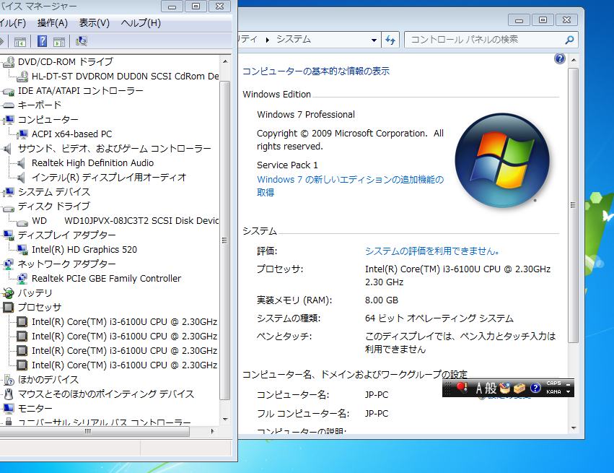Click the コンピューターの基本的な情報の表示 heading
The height and width of the screenshot is (473, 614).
coord(316,71)
